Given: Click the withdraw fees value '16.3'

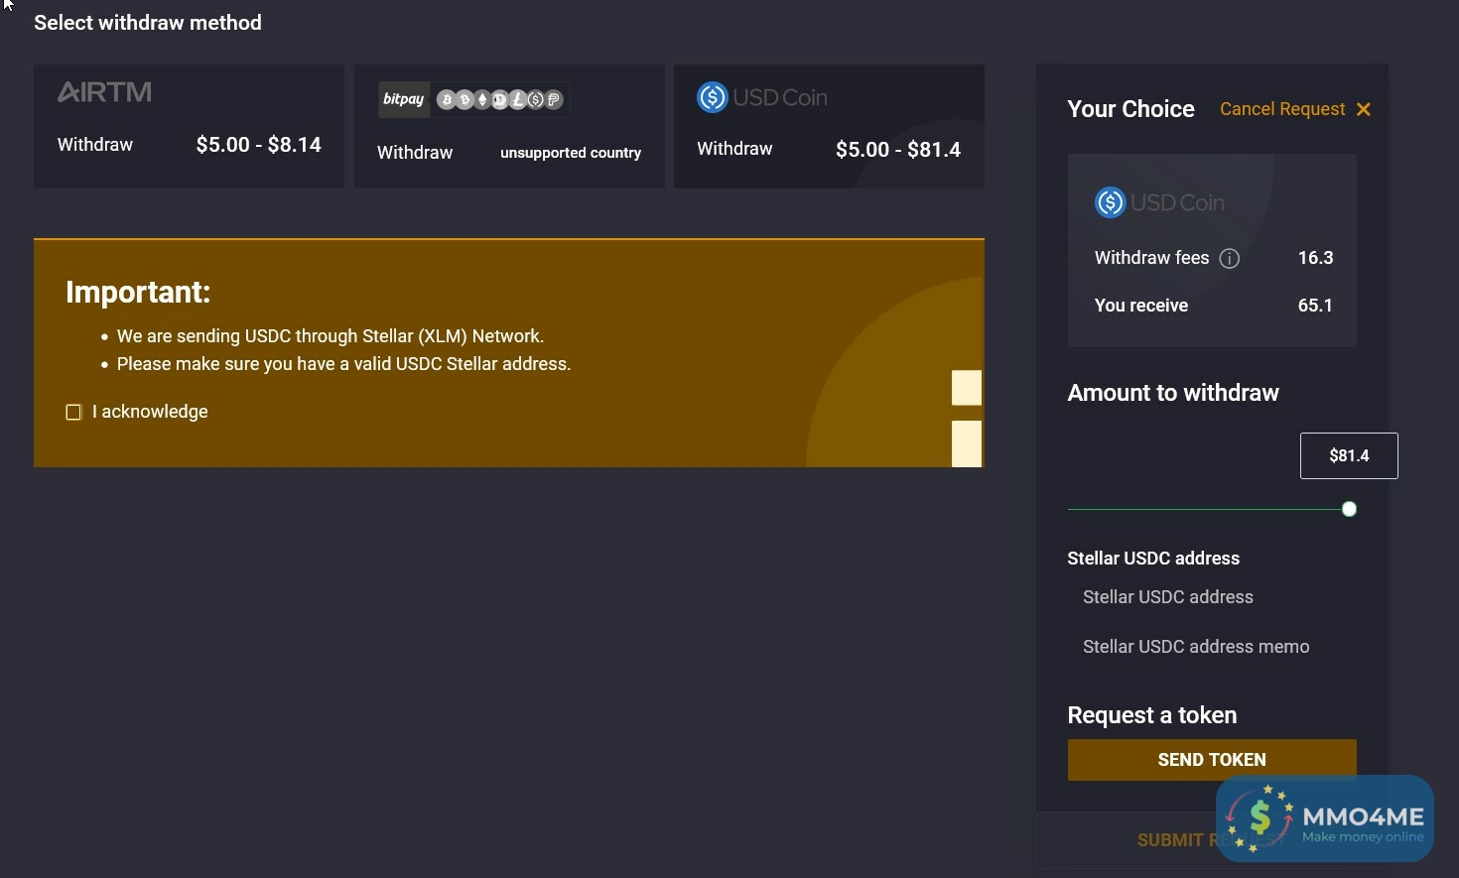Looking at the screenshot, I should [x=1315, y=258].
